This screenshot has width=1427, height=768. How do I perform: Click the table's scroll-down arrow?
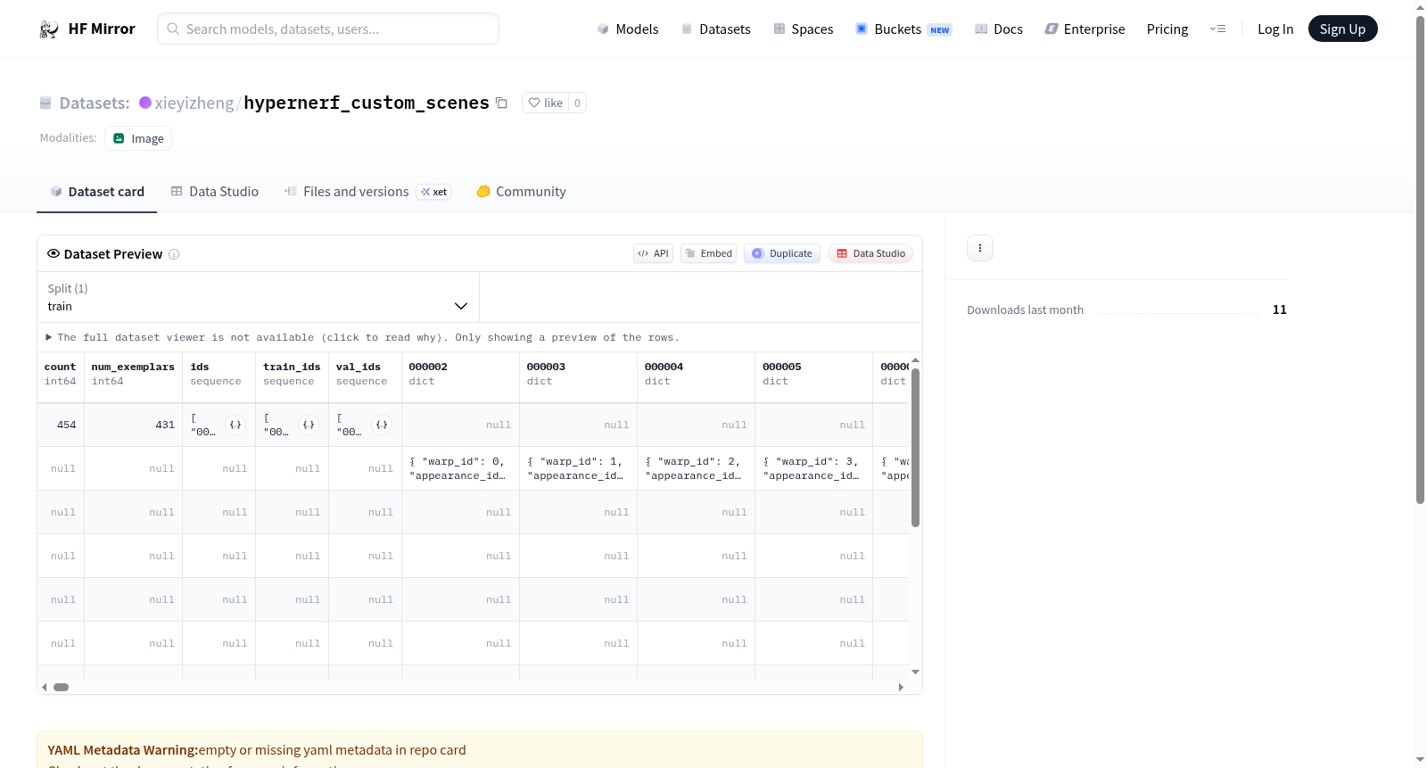coord(915,672)
